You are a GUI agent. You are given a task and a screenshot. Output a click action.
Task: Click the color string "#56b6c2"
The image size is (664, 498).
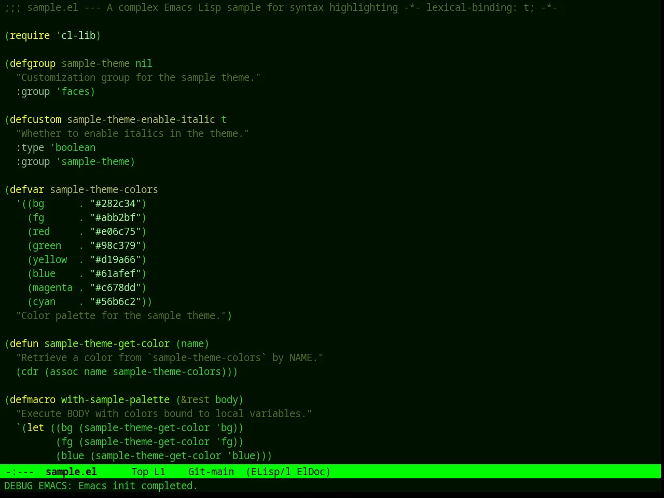116,301
